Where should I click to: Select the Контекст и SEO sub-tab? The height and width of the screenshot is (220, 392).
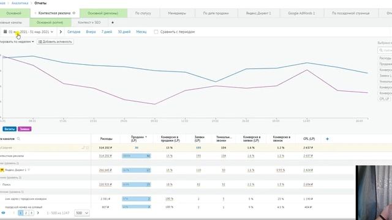click(x=89, y=23)
